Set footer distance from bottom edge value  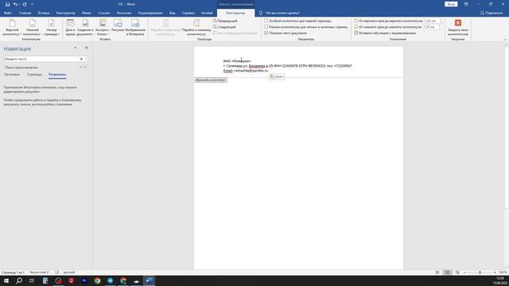point(431,27)
